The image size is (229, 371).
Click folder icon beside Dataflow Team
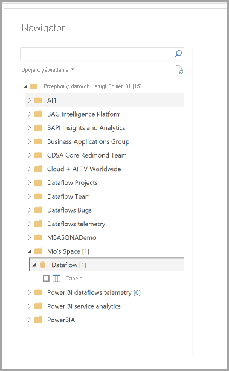click(38, 196)
